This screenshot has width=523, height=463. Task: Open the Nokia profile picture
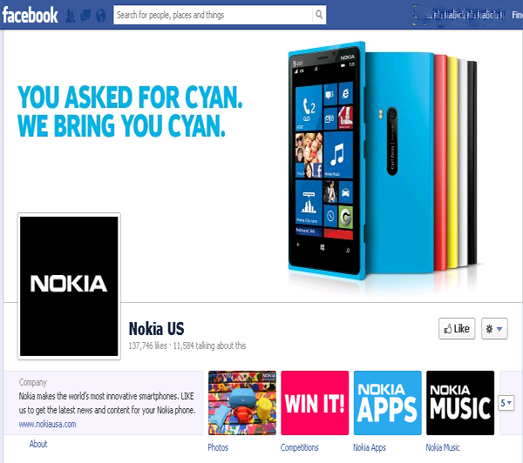69,286
